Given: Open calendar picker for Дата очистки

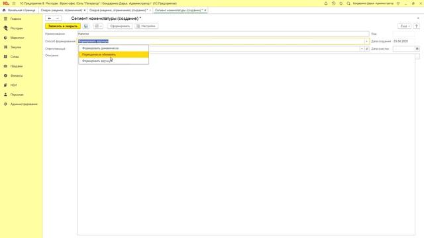Looking at the screenshot, I should tap(417, 49).
